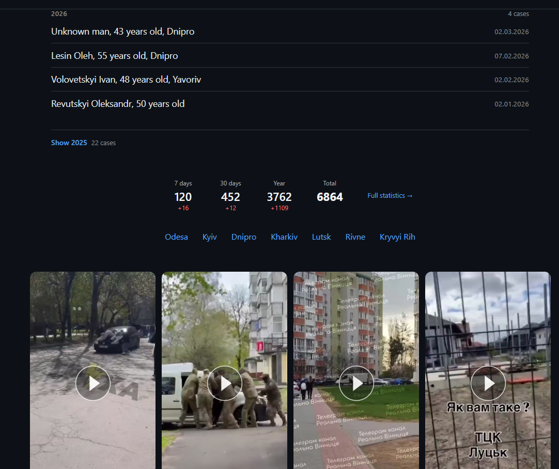Select the Odesa city link
559x469 pixels.
(x=176, y=237)
